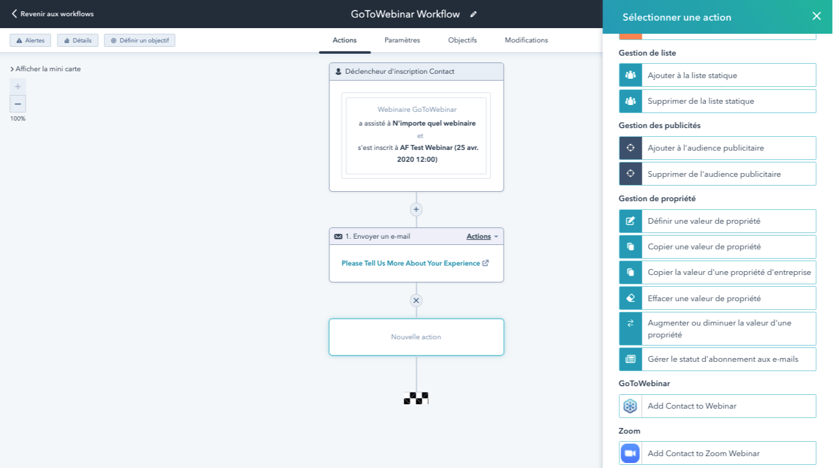Image resolution: width=833 pixels, height=468 pixels.
Task: Click the envelope icon on Envoyer un e-mail
Action: point(338,237)
